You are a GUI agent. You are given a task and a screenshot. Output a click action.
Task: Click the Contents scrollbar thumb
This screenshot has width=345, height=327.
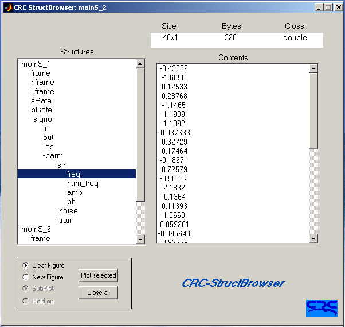click(x=313, y=111)
